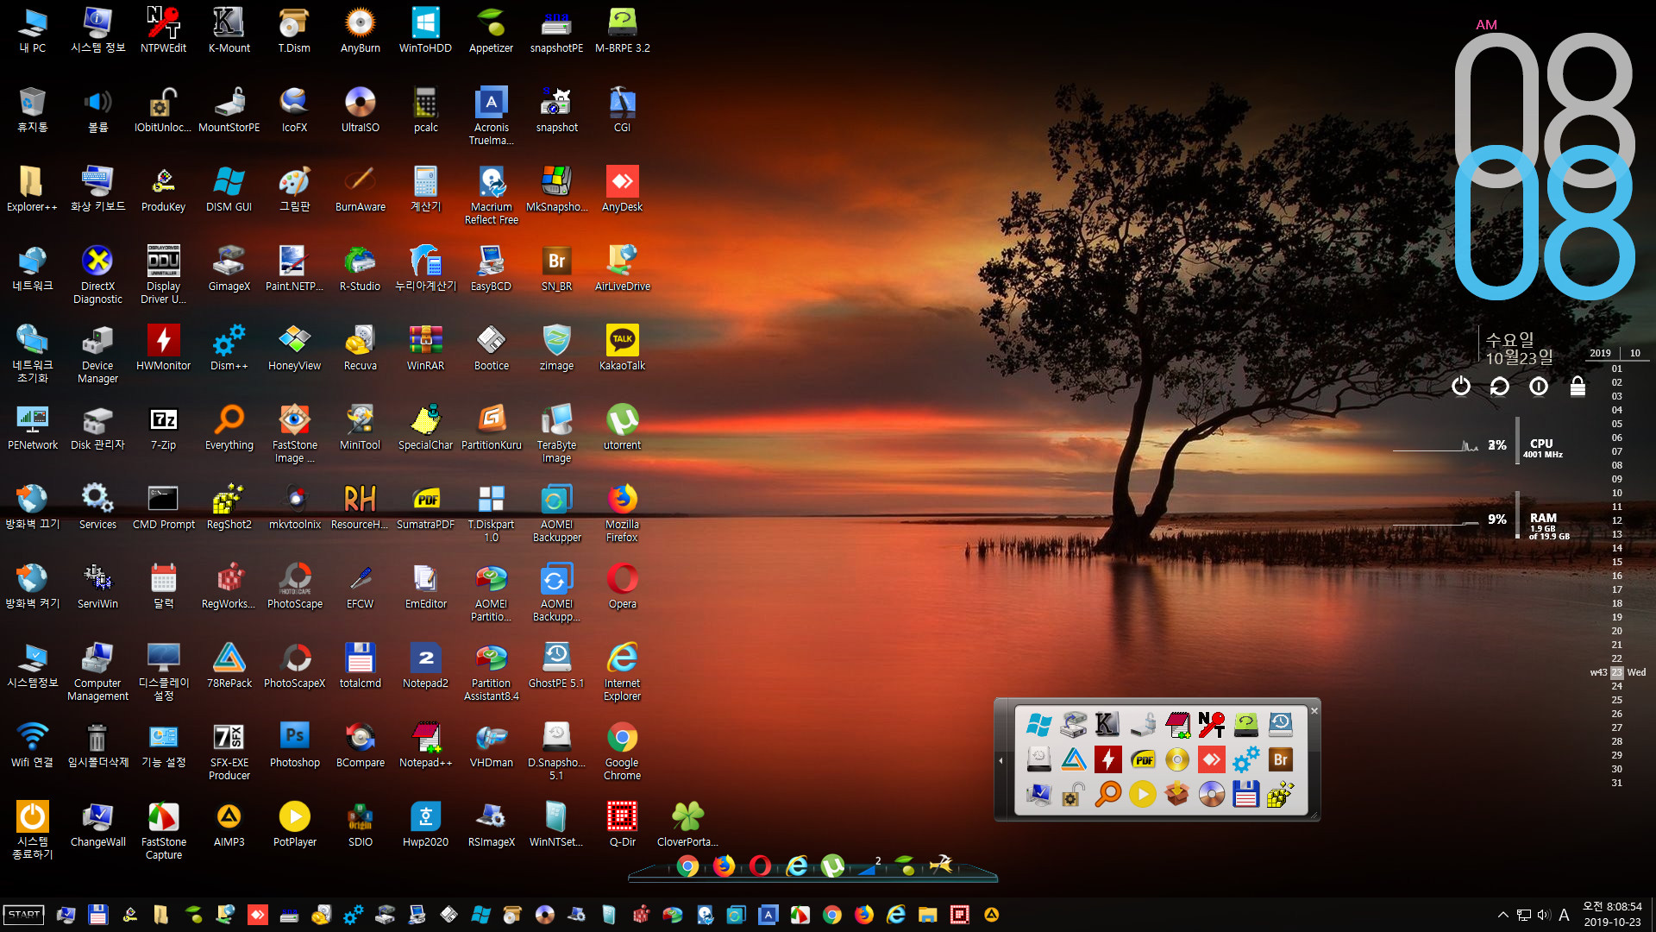Open Hwp2020 desktop icon
Image resolution: width=1656 pixels, height=932 pixels.
(425, 823)
